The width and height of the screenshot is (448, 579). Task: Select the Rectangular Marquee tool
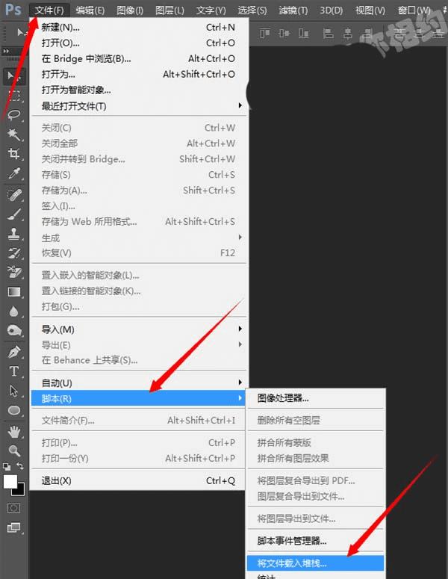tap(14, 96)
